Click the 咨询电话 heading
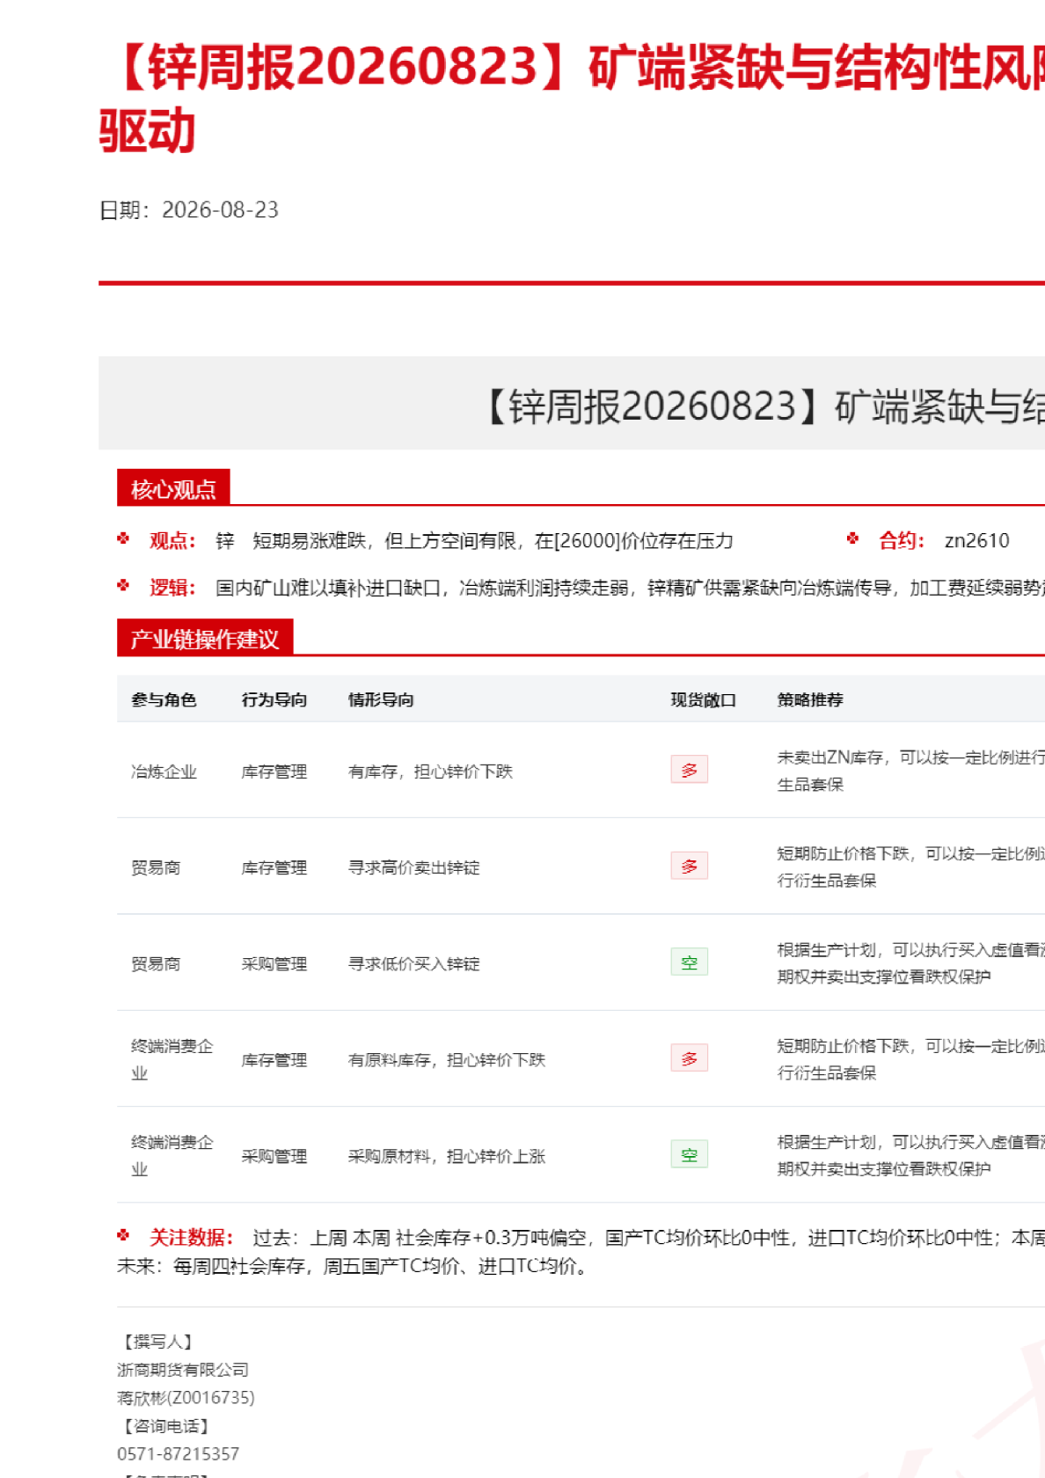1045x1478 pixels. [165, 1426]
